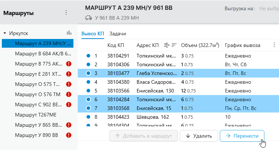Toggle the selection dot for row 3
This screenshot has height=150, width=279.
click(88, 73)
